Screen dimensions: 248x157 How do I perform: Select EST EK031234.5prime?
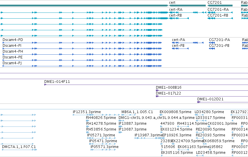[x=176, y=129]
